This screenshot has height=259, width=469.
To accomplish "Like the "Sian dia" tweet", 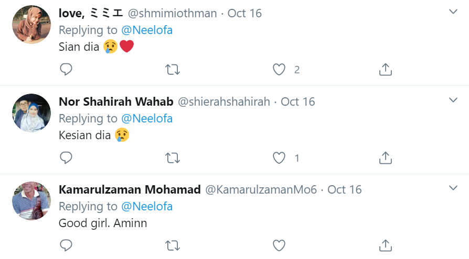I will point(280,70).
